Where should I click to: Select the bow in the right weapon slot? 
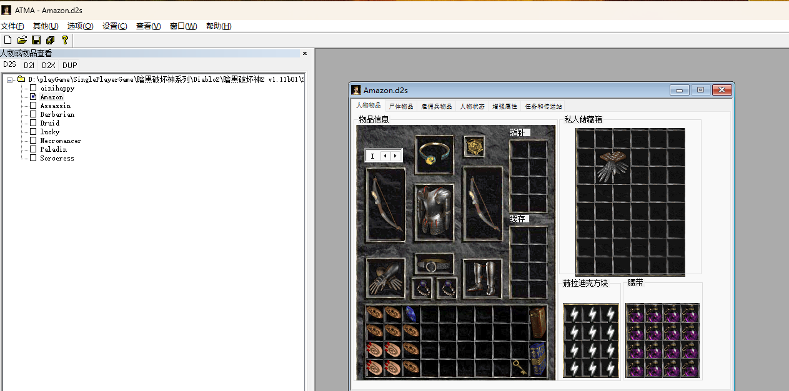coord(482,204)
